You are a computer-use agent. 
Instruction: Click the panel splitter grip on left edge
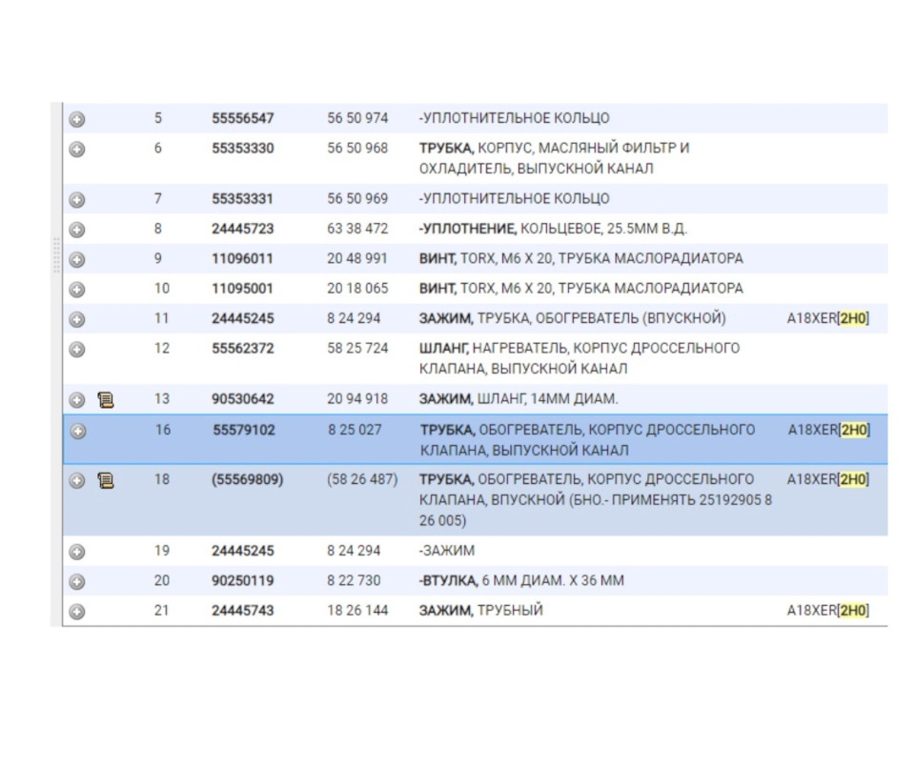(56, 255)
